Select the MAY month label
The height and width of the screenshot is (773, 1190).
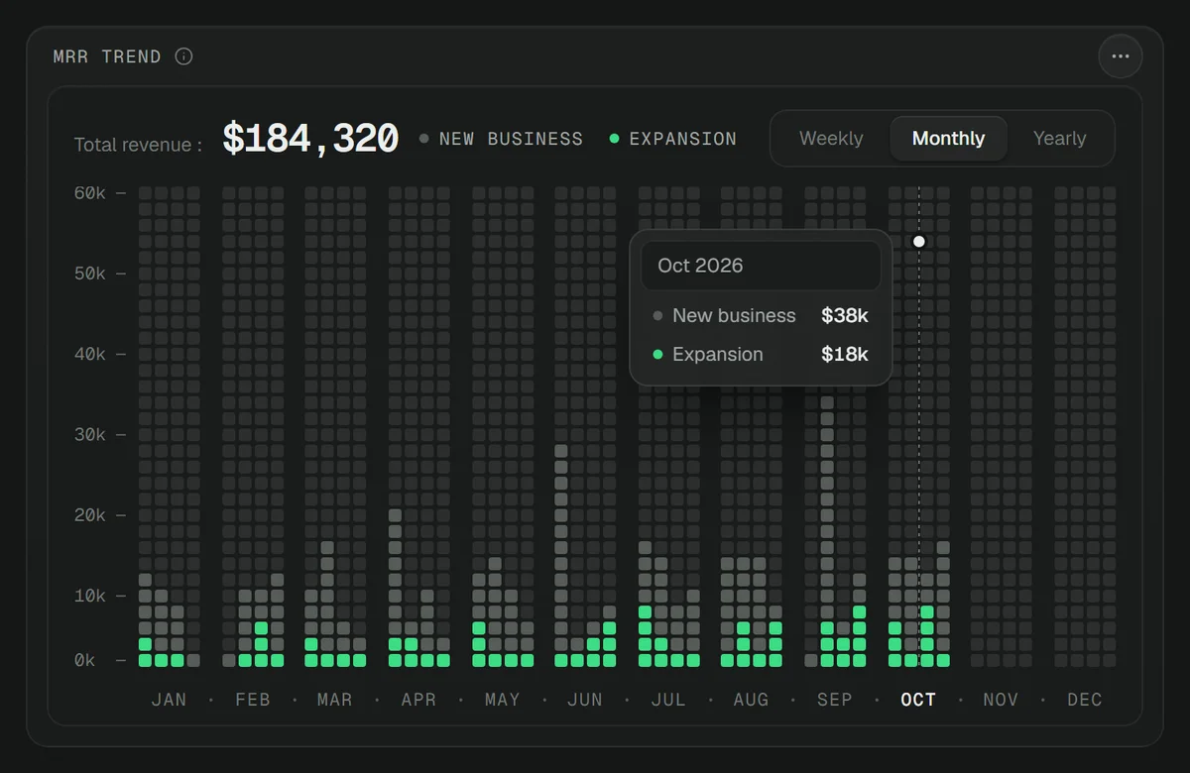click(x=502, y=700)
